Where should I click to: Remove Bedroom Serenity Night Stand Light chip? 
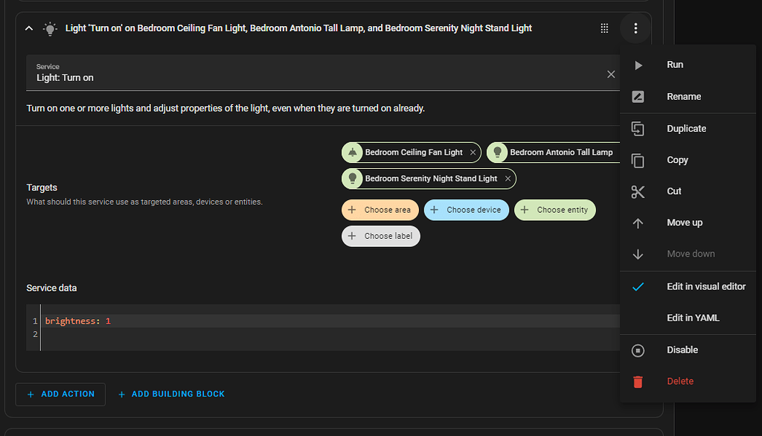[x=508, y=179]
